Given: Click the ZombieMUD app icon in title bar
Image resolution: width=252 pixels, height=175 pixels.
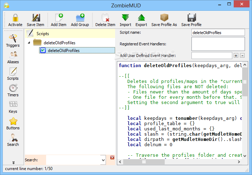Looking at the screenshot, I should pyautogui.click(x=6, y=5).
